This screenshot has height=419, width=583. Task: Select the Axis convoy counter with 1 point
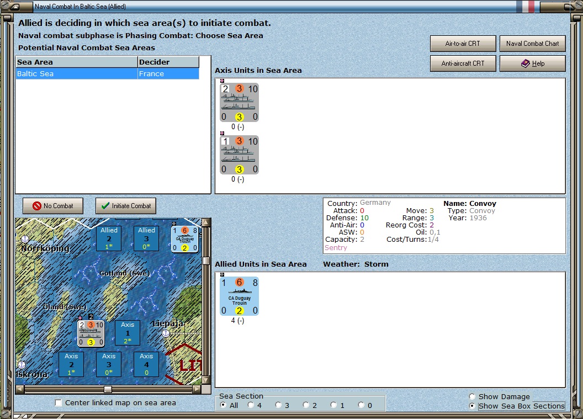240,155
